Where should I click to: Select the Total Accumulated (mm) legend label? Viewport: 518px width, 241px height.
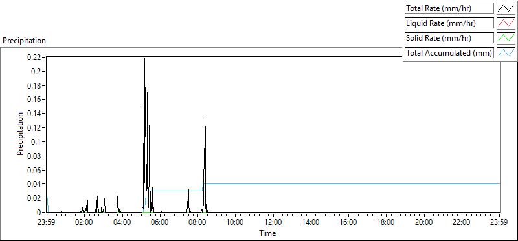449,53
